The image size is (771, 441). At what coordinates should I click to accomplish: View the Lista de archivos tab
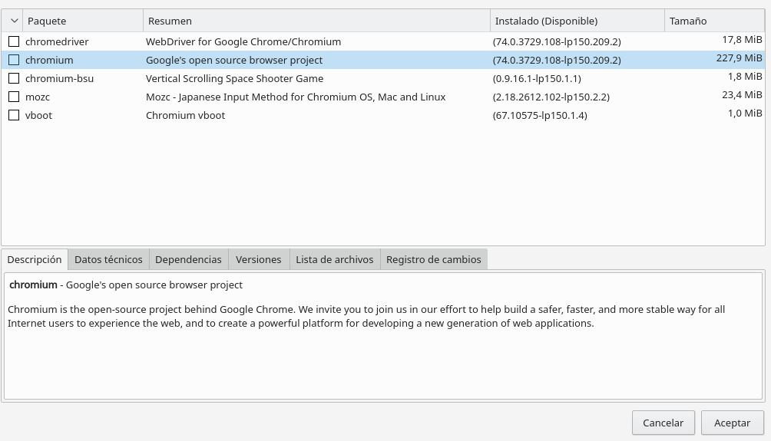tap(334, 259)
